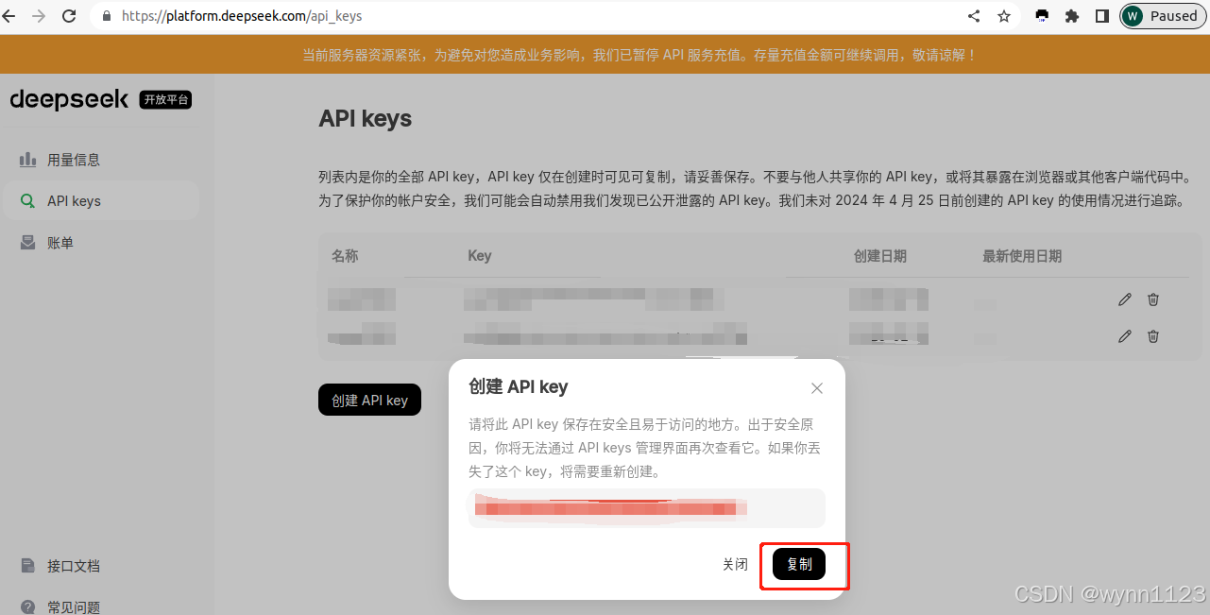Click the 复制 button to copy key
This screenshot has height=615, width=1210.
tap(799, 564)
